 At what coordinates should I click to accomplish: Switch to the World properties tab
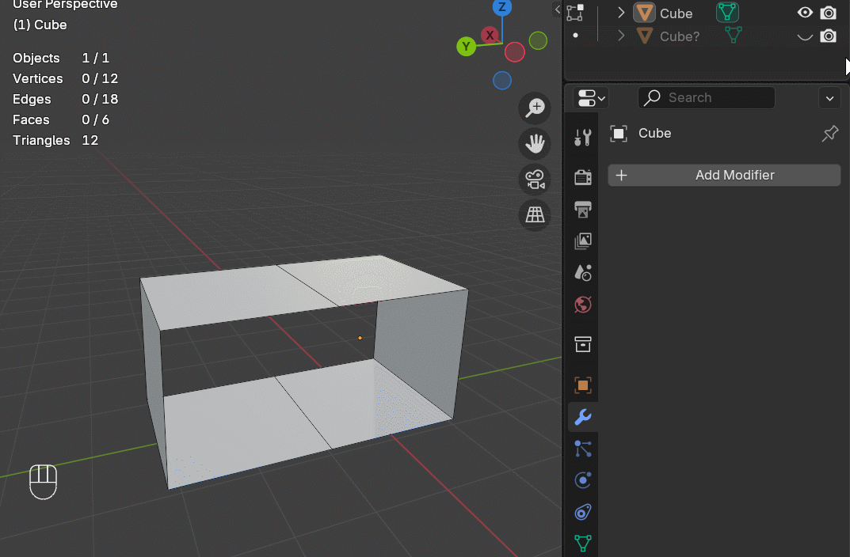[x=582, y=305]
